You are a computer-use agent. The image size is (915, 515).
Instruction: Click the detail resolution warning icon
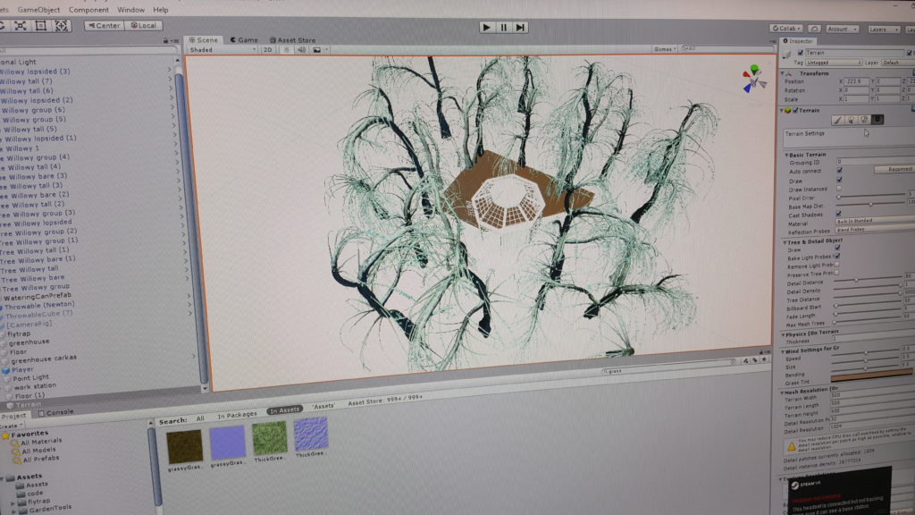click(792, 447)
